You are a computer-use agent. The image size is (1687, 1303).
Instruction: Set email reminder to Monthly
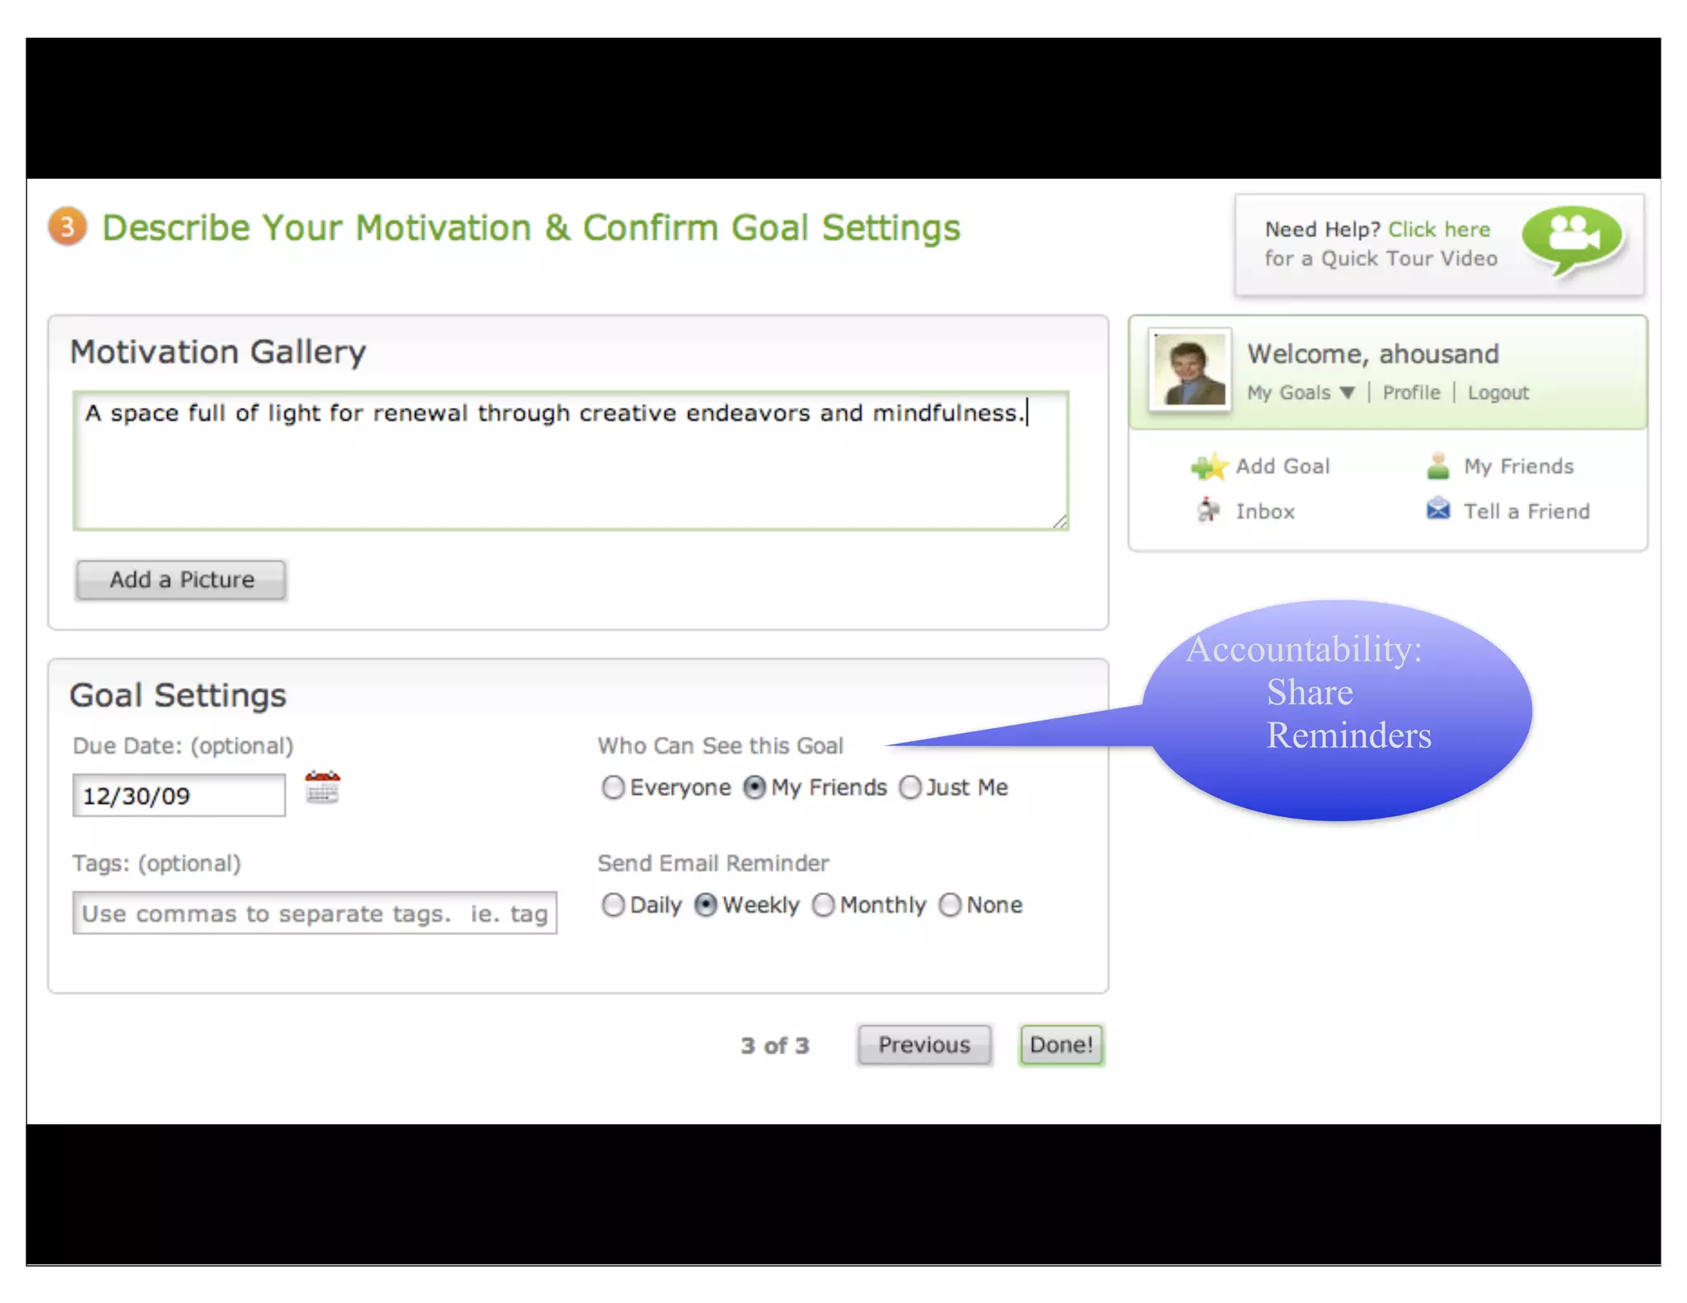[x=823, y=905]
